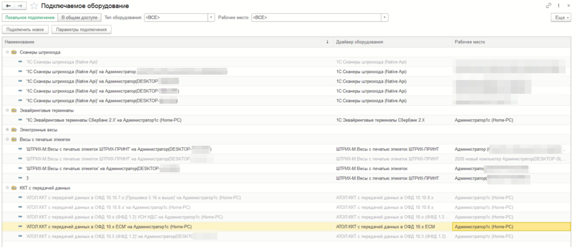The height and width of the screenshot is (247, 576).
Task: Open the vertical dots window menu
Action: pos(559,6)
